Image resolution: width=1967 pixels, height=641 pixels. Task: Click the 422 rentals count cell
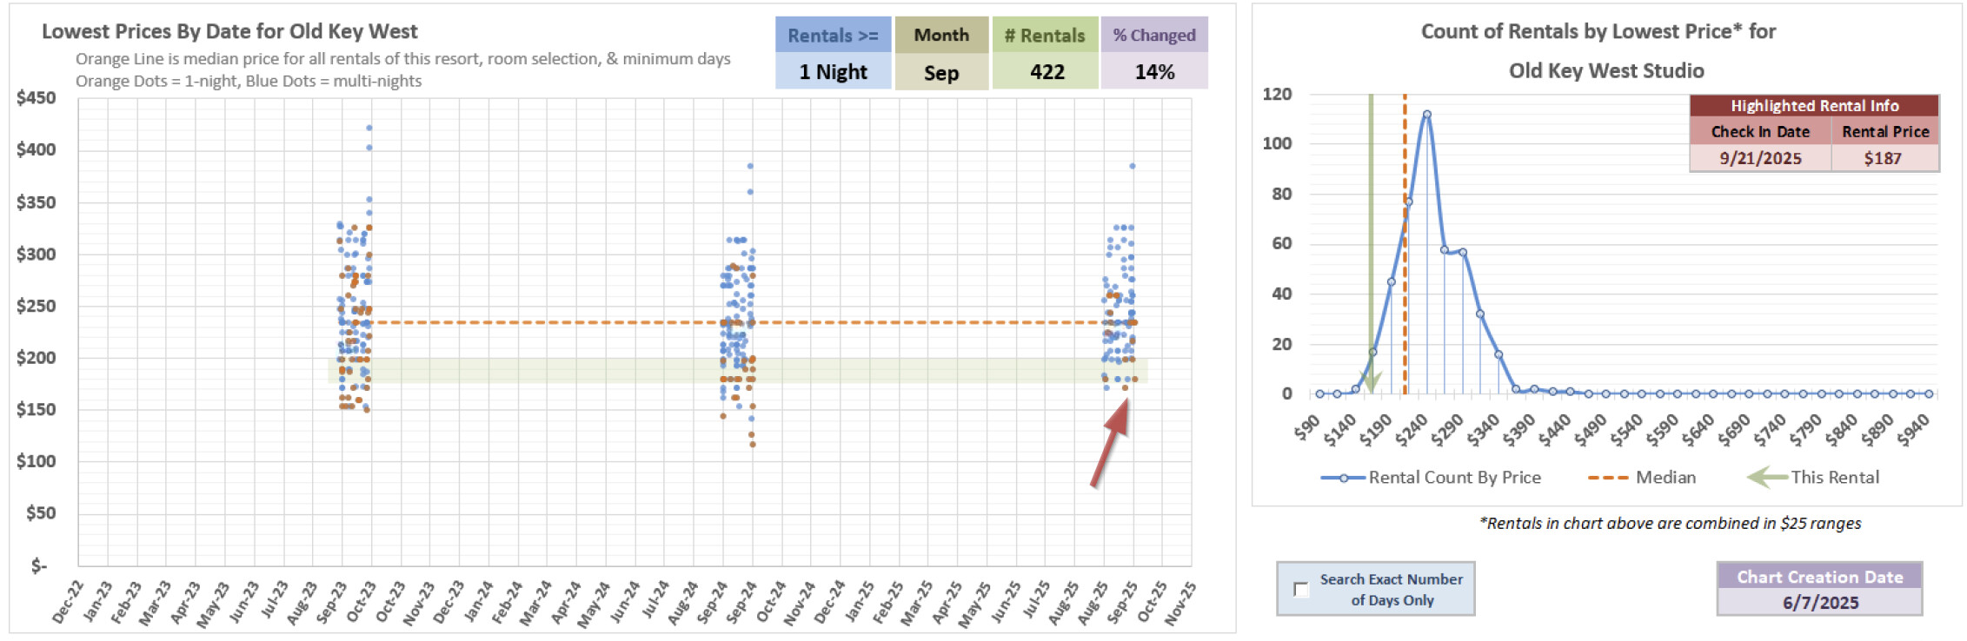coord(1047,72)
